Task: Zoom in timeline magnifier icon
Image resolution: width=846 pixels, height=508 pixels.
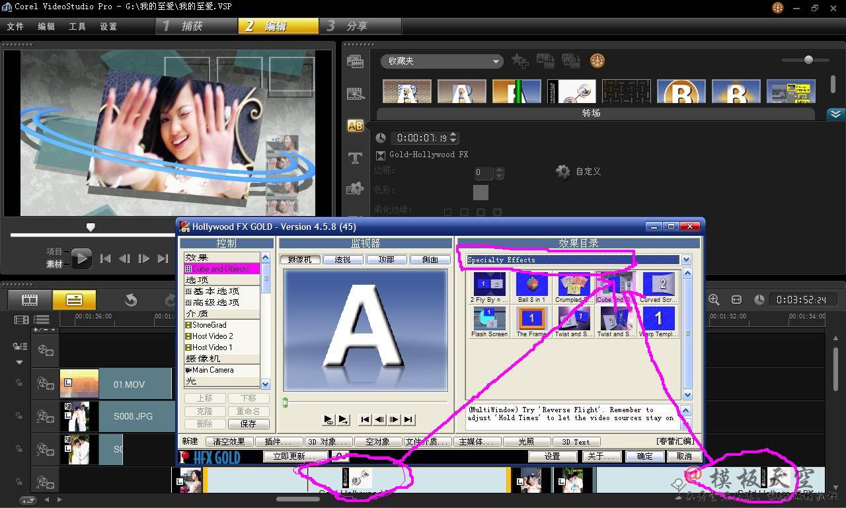Action: [714, 300]
